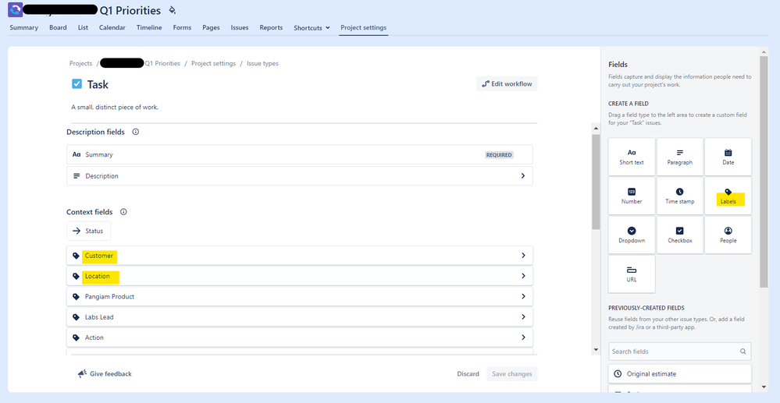Screen dimensions: 780x403
Task: Open the Summary tab
Action: [24, 28]
